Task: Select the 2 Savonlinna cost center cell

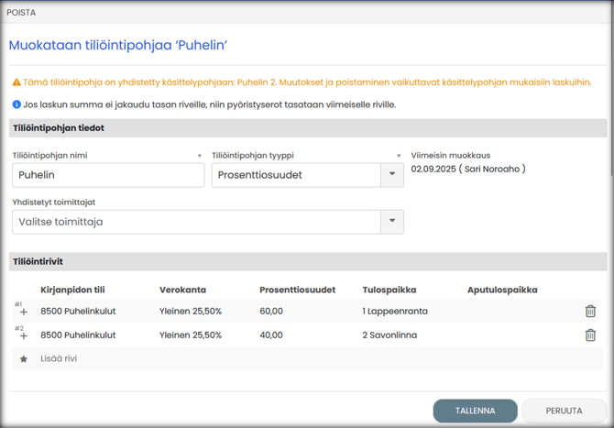Action: point(389,335)
